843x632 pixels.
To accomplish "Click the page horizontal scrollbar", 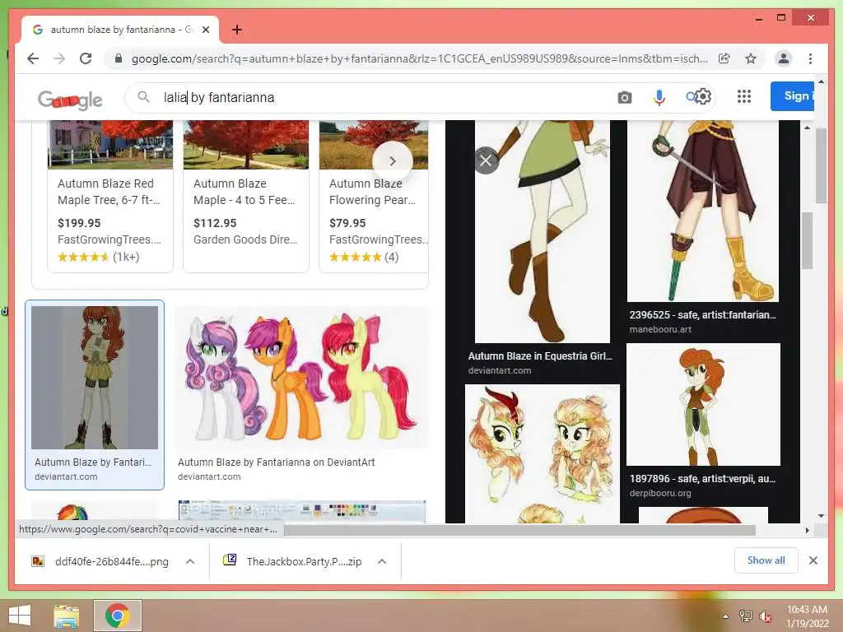I will (519, 530).
